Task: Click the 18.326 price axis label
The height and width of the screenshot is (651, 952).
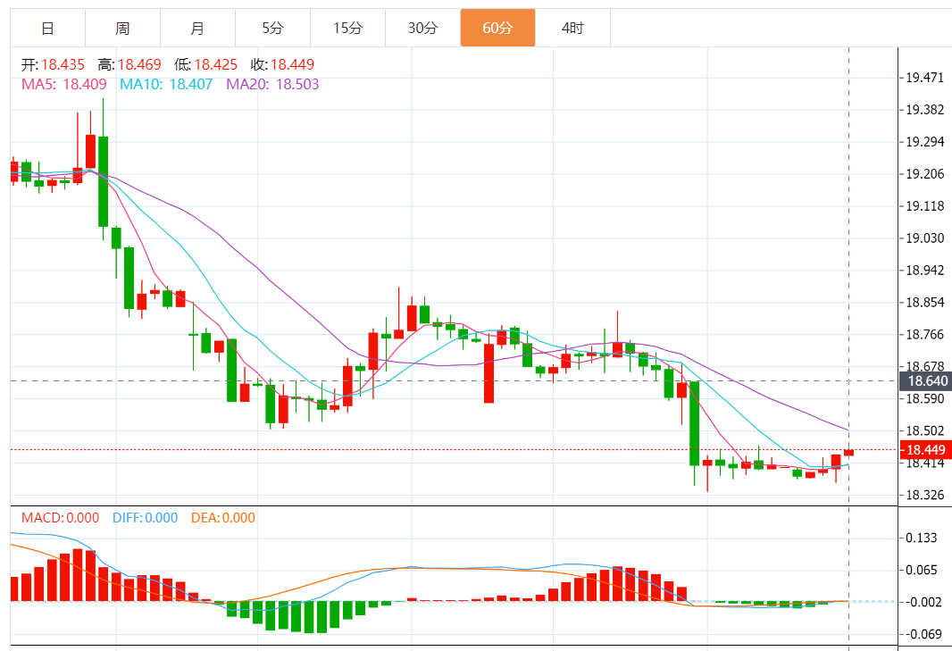Action: coord(924,495)
